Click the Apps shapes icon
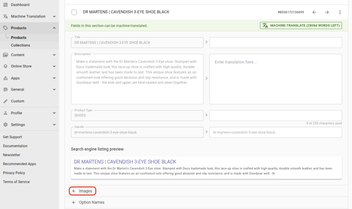Viewport: 352px width, 209px height. coord(5,78)
